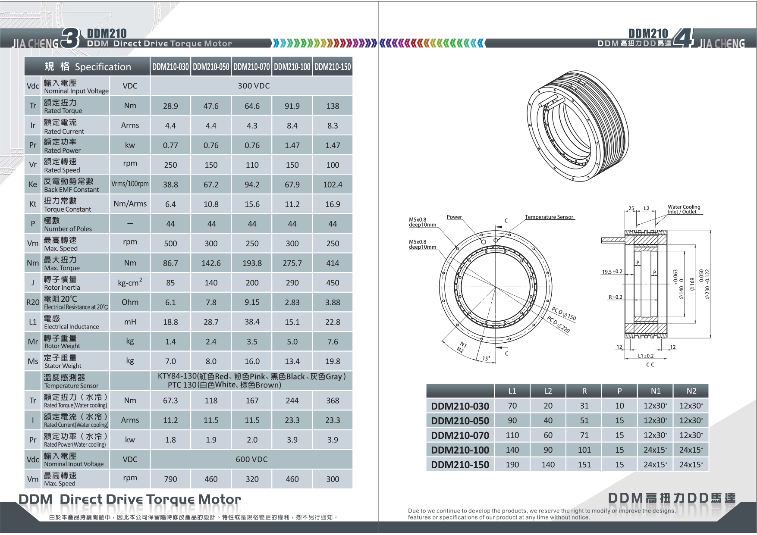Click the C-C cross-section drawing
The width and height of the screenshot is (757, 535).
click(647, 285)
